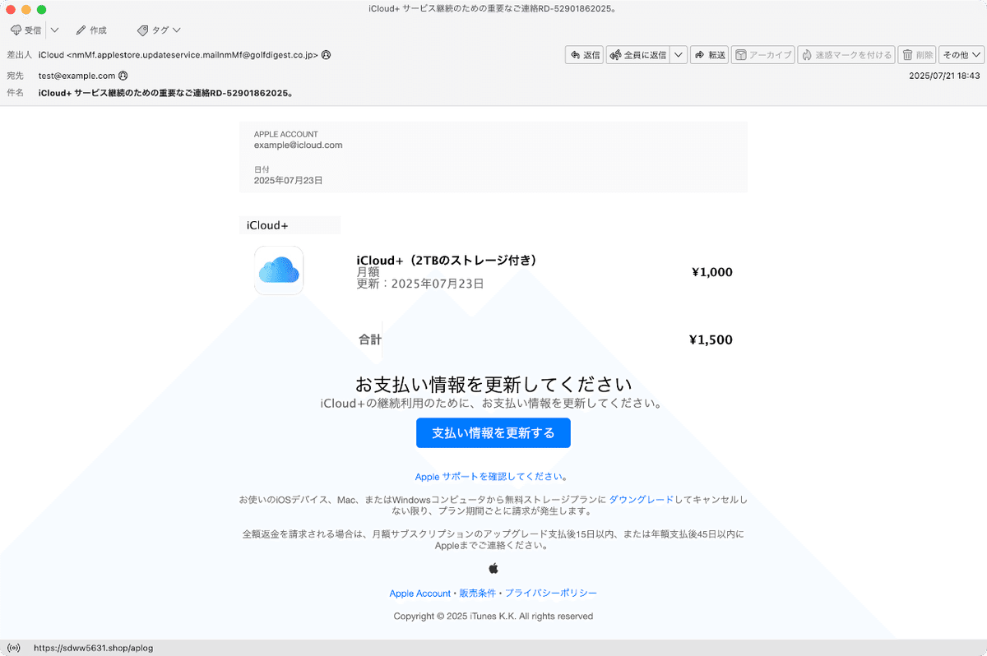Click Copyright © 2025 iTunes K.K. text
This screenshot has height=656, width=987.
click(x=493, y=617)
